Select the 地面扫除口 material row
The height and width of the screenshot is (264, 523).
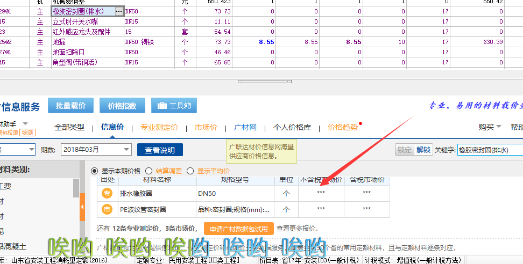(x=69, y=52)
